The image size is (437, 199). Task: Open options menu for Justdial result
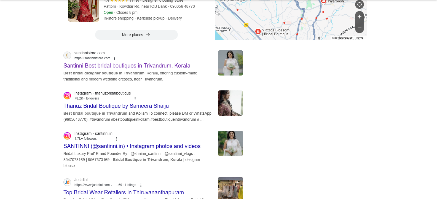coord(141,185)
